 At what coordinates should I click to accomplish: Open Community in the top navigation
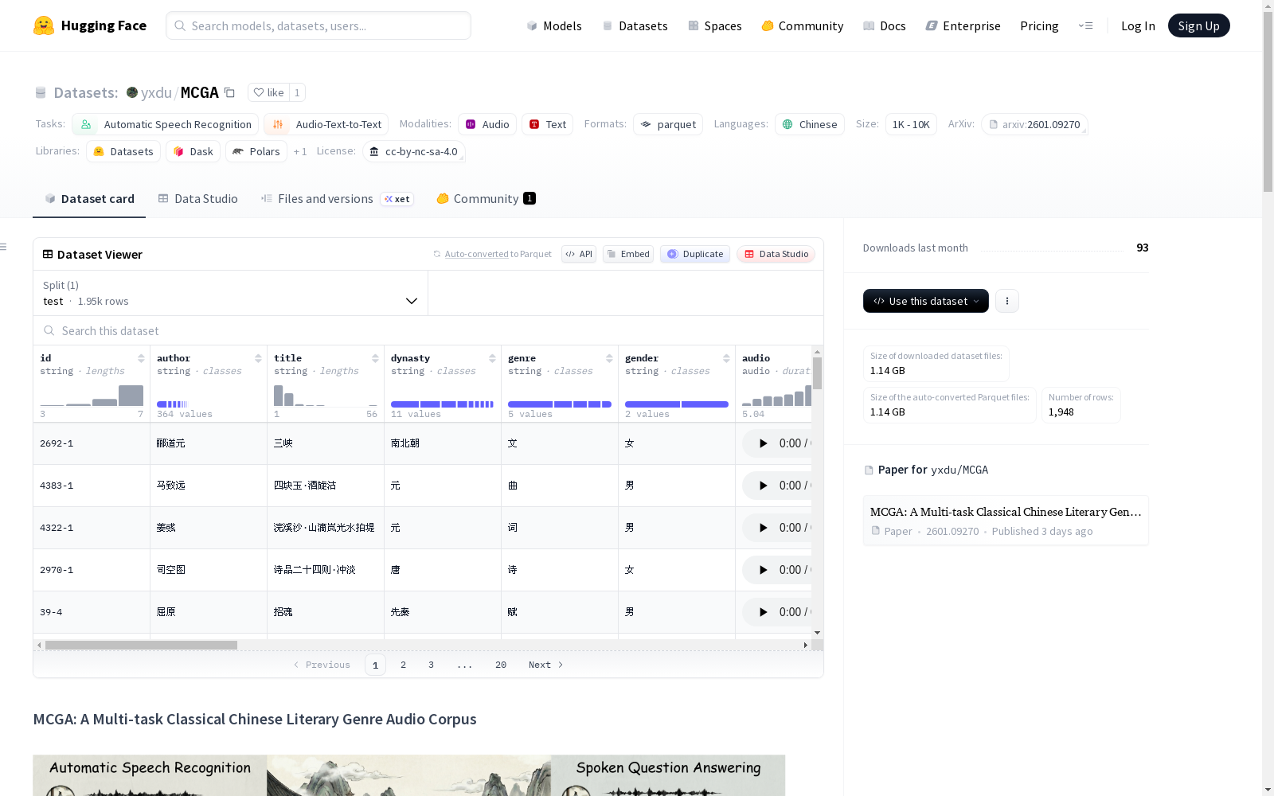(x=803, y=25)
